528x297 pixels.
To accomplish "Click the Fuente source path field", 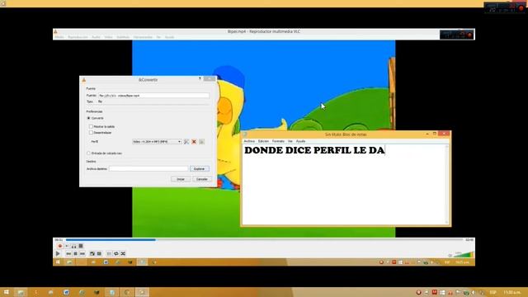I will pos(153,96).
